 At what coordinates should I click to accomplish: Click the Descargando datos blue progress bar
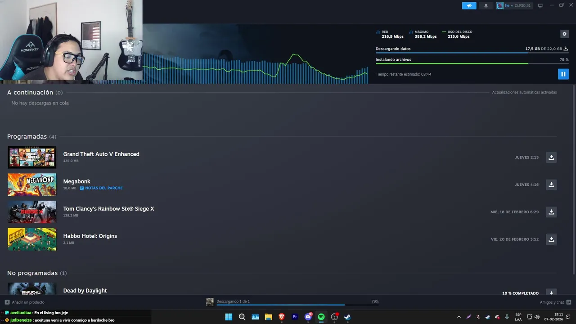[472, 53]
